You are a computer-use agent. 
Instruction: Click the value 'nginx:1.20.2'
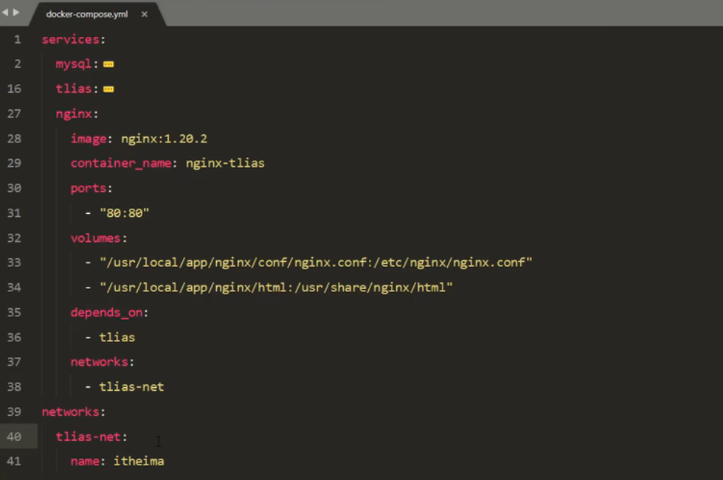coord(164,139)
